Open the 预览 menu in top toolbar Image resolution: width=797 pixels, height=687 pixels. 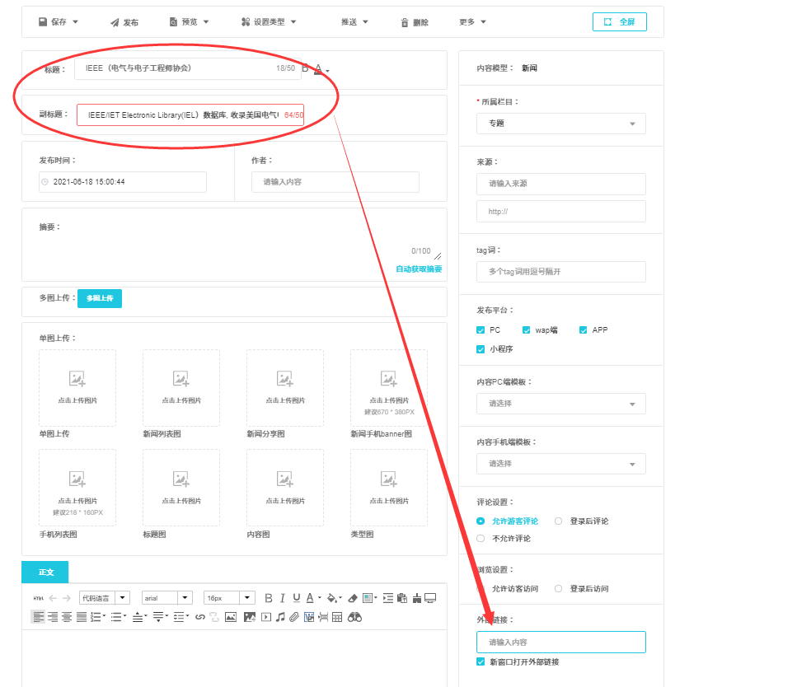(x=189, y=22)
